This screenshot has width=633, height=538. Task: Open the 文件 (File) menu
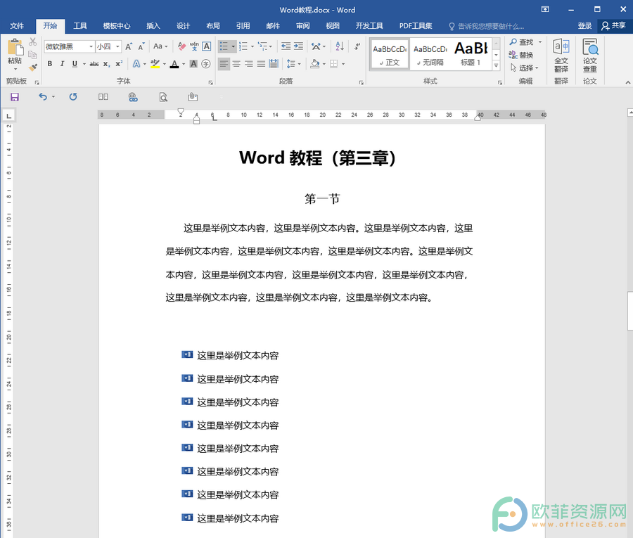point(17,26)
